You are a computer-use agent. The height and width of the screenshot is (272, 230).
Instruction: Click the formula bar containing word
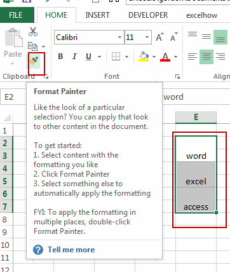tap(196, 97)
